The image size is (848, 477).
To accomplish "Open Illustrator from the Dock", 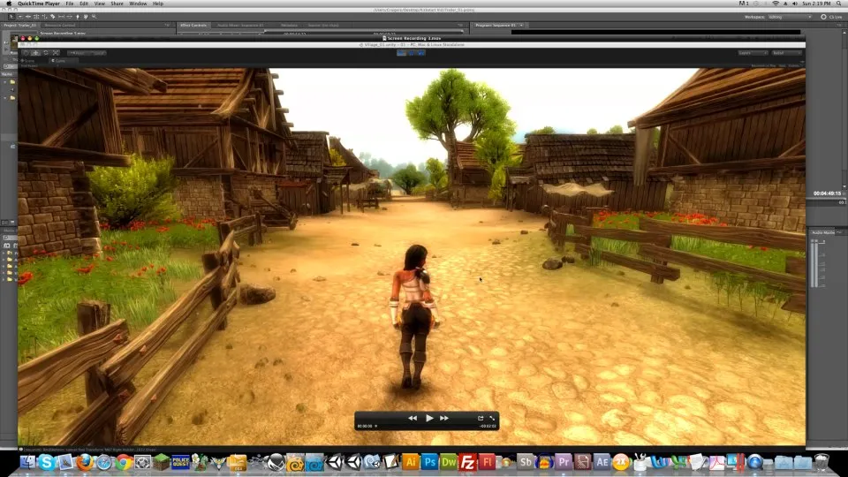I will [411, 461].
